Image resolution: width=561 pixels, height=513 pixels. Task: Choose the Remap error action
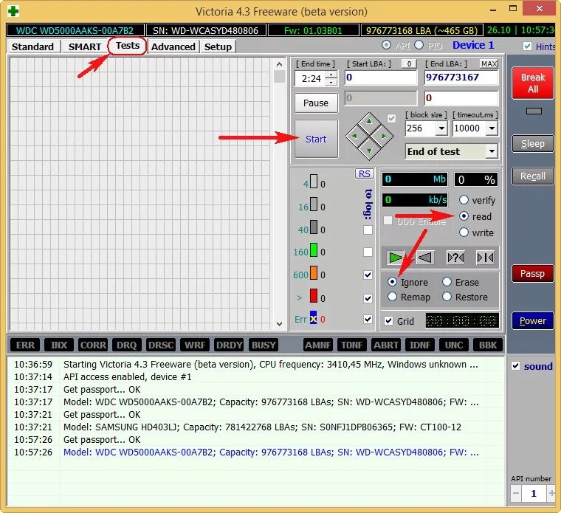392,296
